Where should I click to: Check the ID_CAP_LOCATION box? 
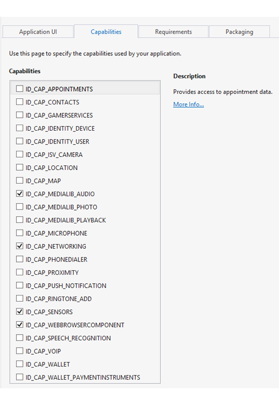[20, 168]
